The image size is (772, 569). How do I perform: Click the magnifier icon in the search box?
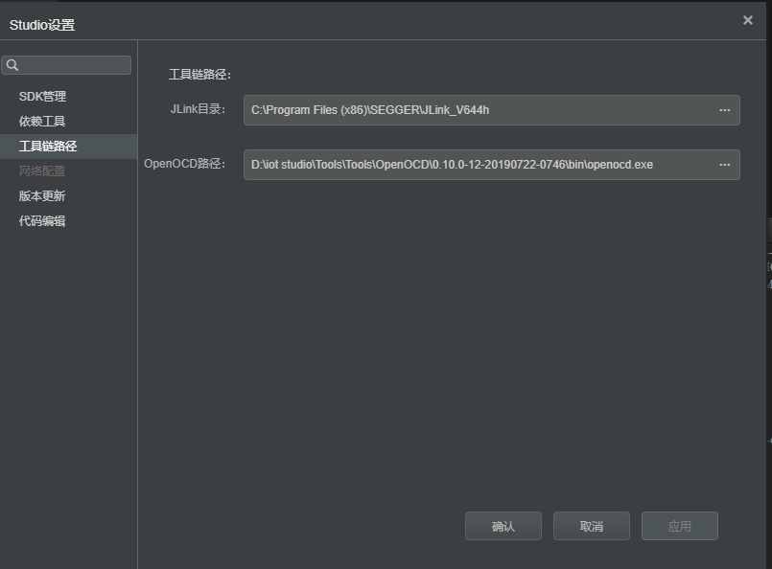pyautogui.click(x=12, y=65)
